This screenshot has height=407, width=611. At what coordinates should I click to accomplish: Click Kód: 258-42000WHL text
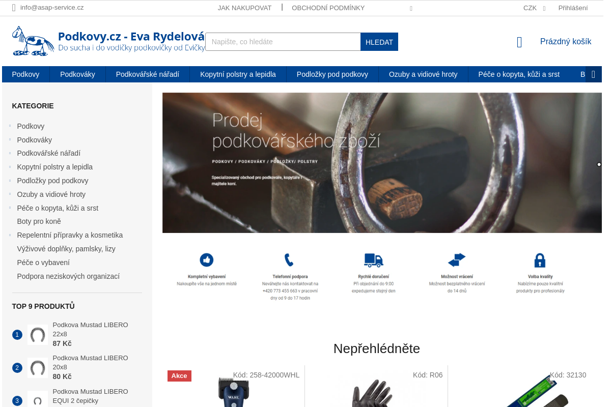pyautogui.click(x=266, y=375)
